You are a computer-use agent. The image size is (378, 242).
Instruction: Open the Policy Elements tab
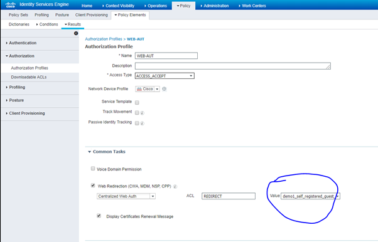pyautogui.click(x=130, y=15)
